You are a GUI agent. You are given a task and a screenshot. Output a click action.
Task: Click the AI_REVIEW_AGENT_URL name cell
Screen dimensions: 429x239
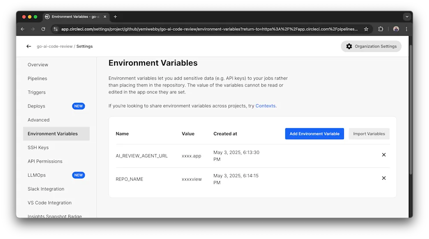[142, 156]
